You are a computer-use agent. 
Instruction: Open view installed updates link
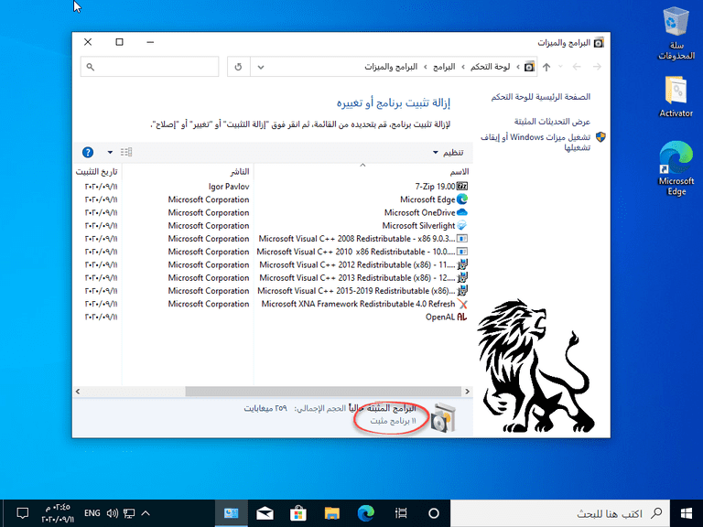(x=552, y=122)
